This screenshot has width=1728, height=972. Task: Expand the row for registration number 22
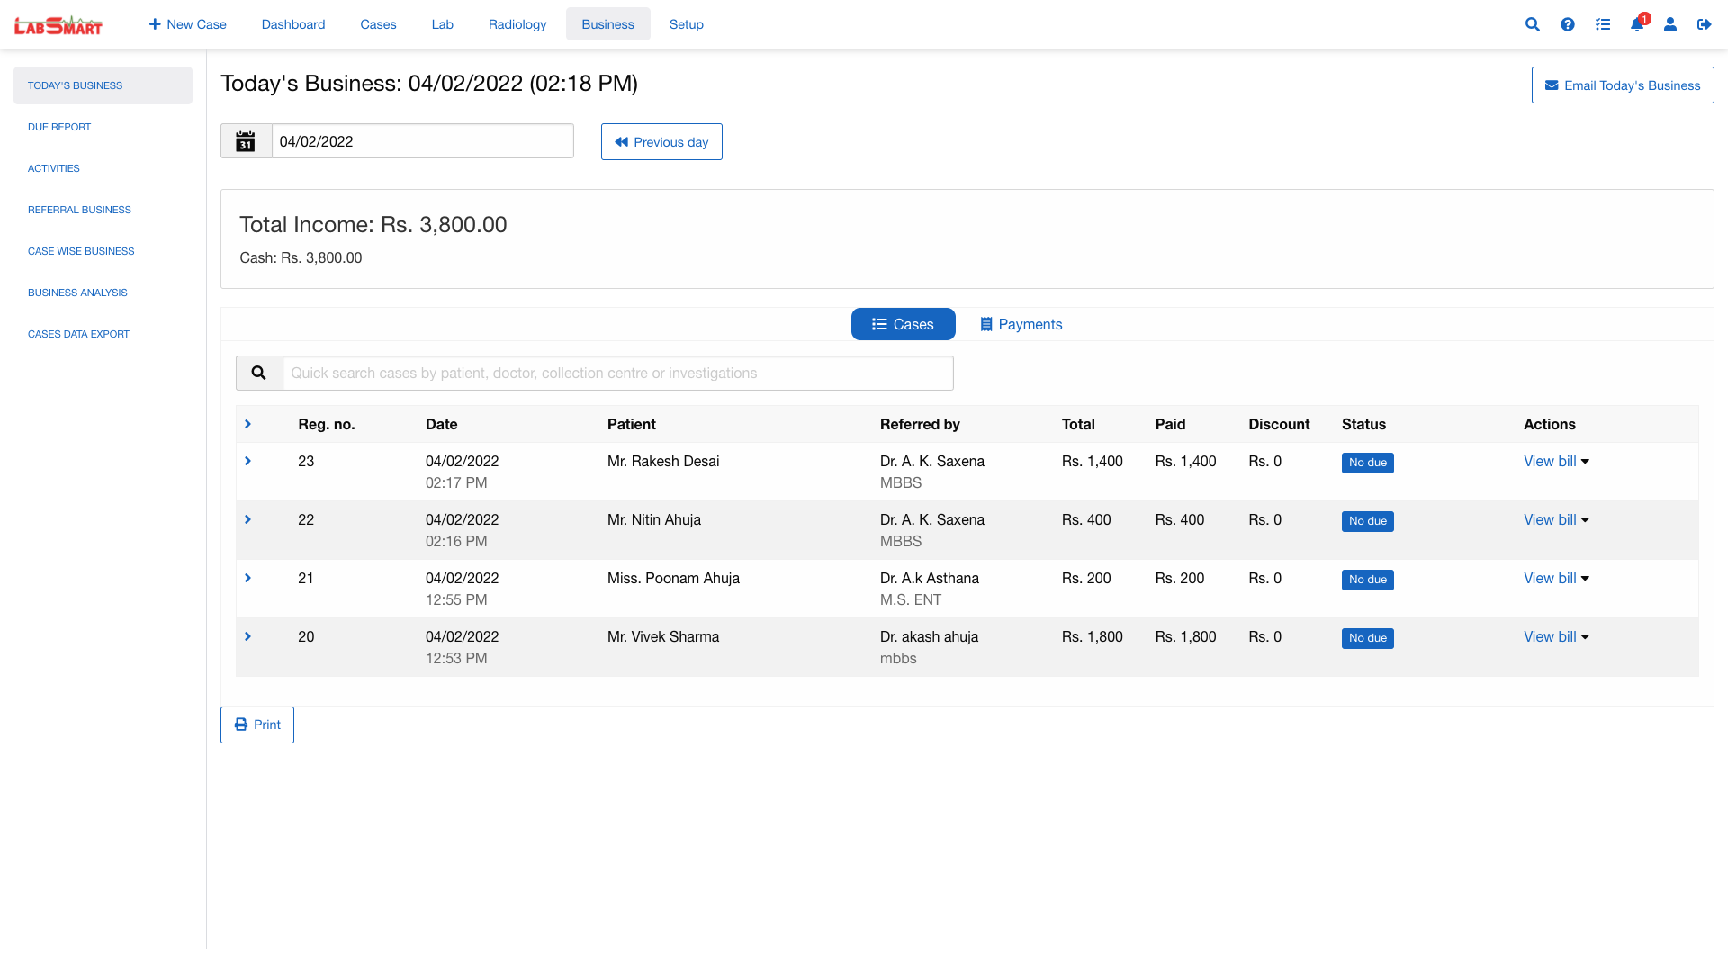[x=247, y=519]
